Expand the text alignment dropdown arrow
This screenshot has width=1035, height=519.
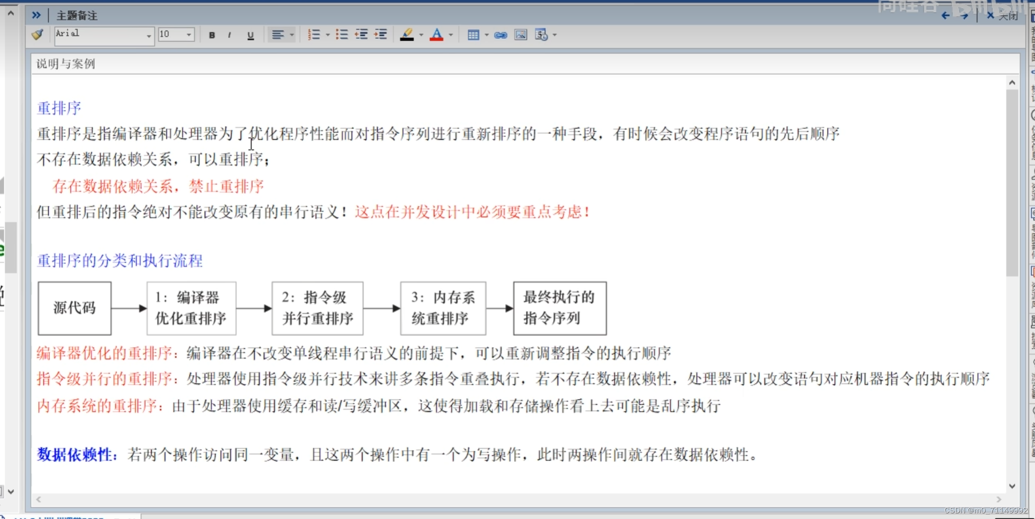(292, 35)
